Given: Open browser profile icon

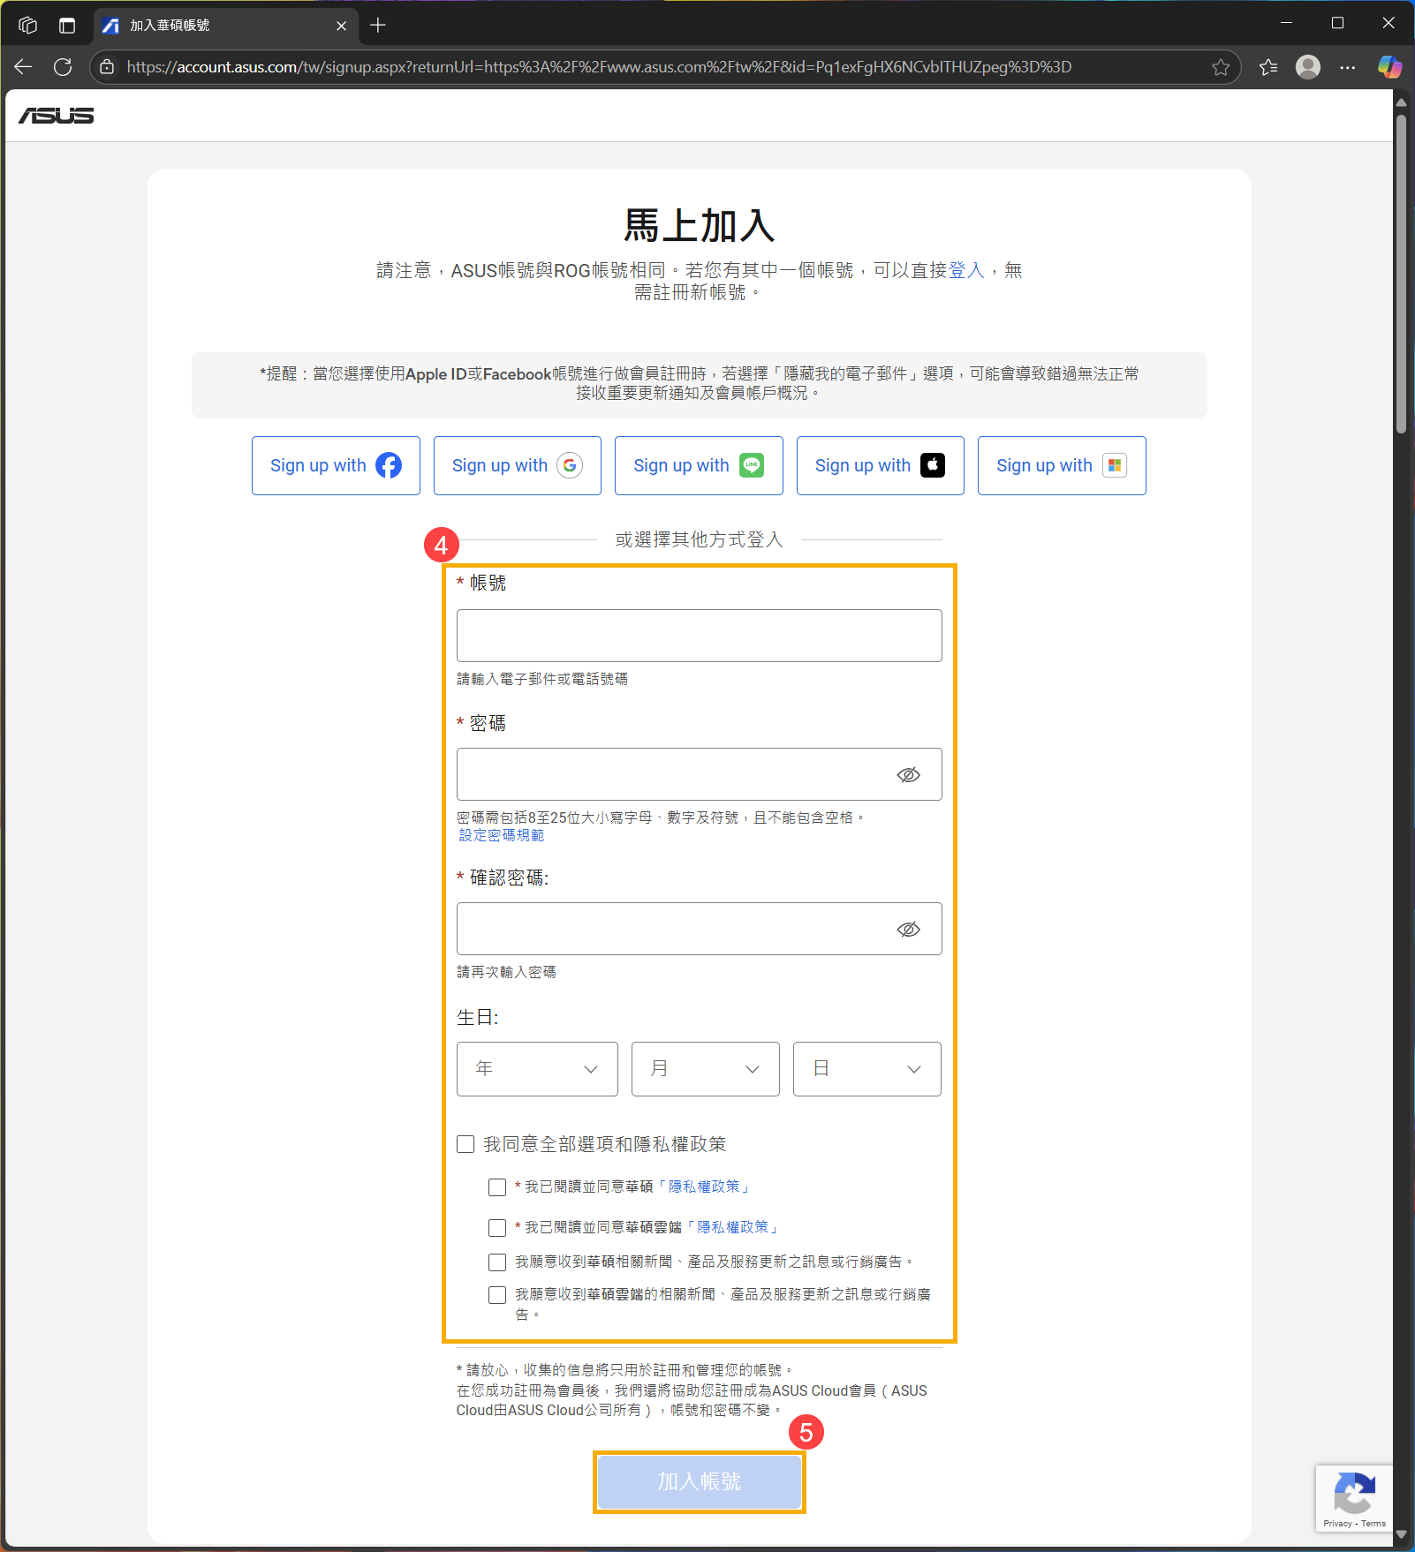Looking at the screenshot, I should (1308, 67).
